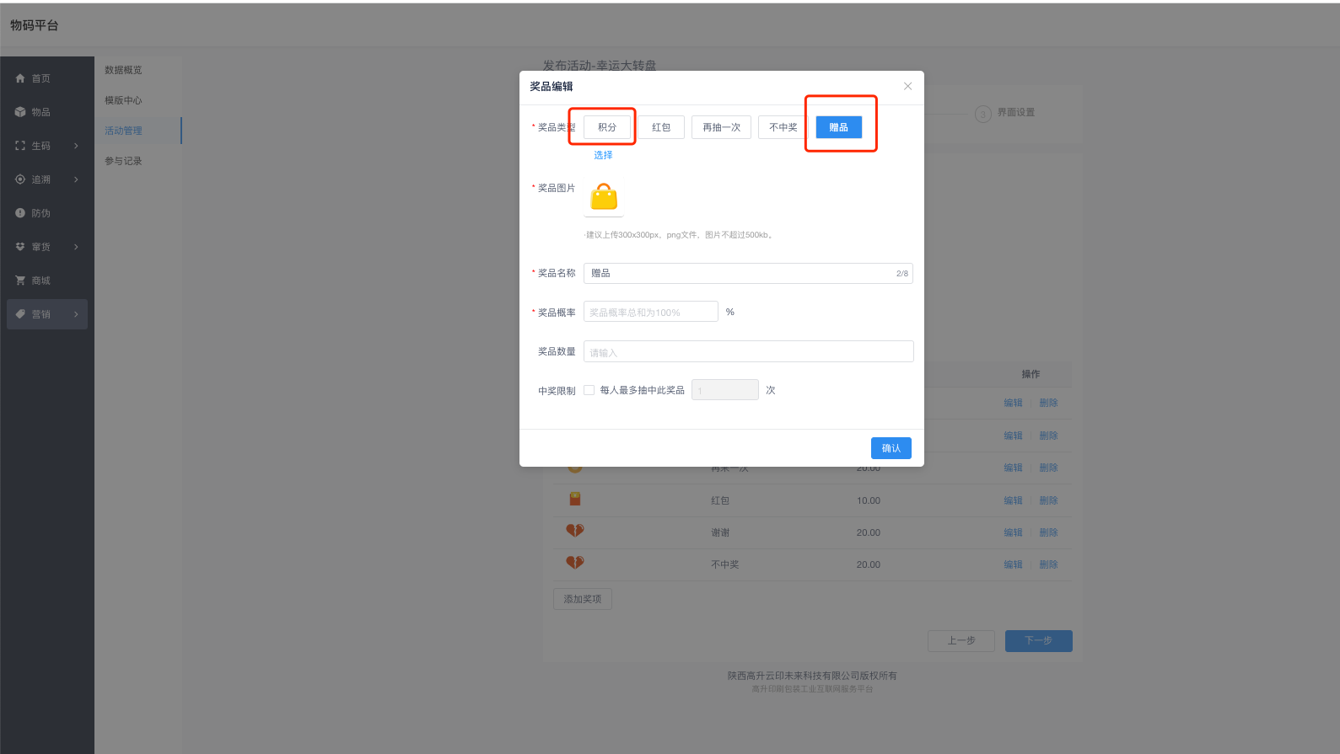The image size is (1340, 754).
Task: Click the yellow bag prize image
Action: tap(604, 197)
